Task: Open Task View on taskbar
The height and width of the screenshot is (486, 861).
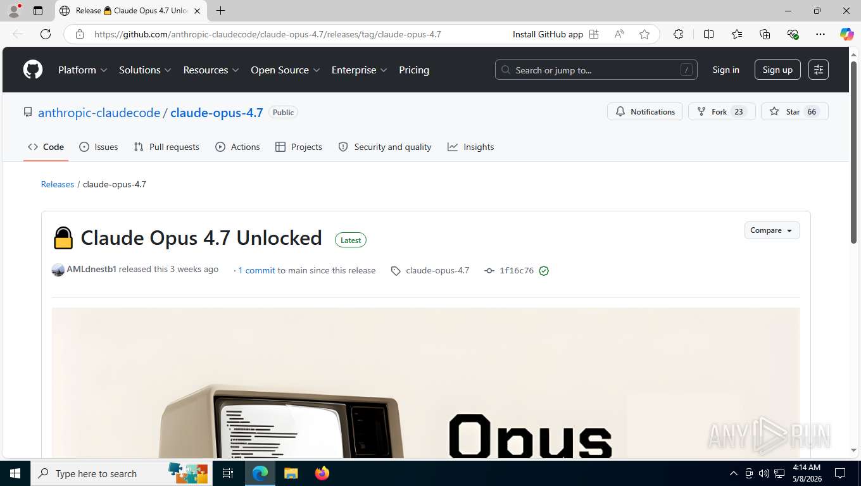Action: click(228, 473)
